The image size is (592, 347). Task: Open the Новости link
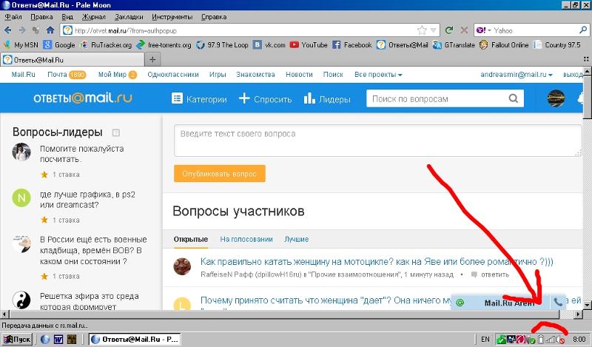tap(299, 75)
